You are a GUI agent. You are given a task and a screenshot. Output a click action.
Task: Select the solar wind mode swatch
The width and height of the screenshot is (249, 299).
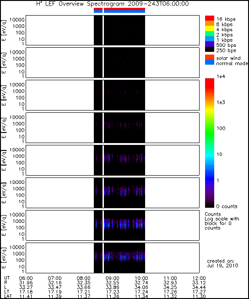coord(209,57)
